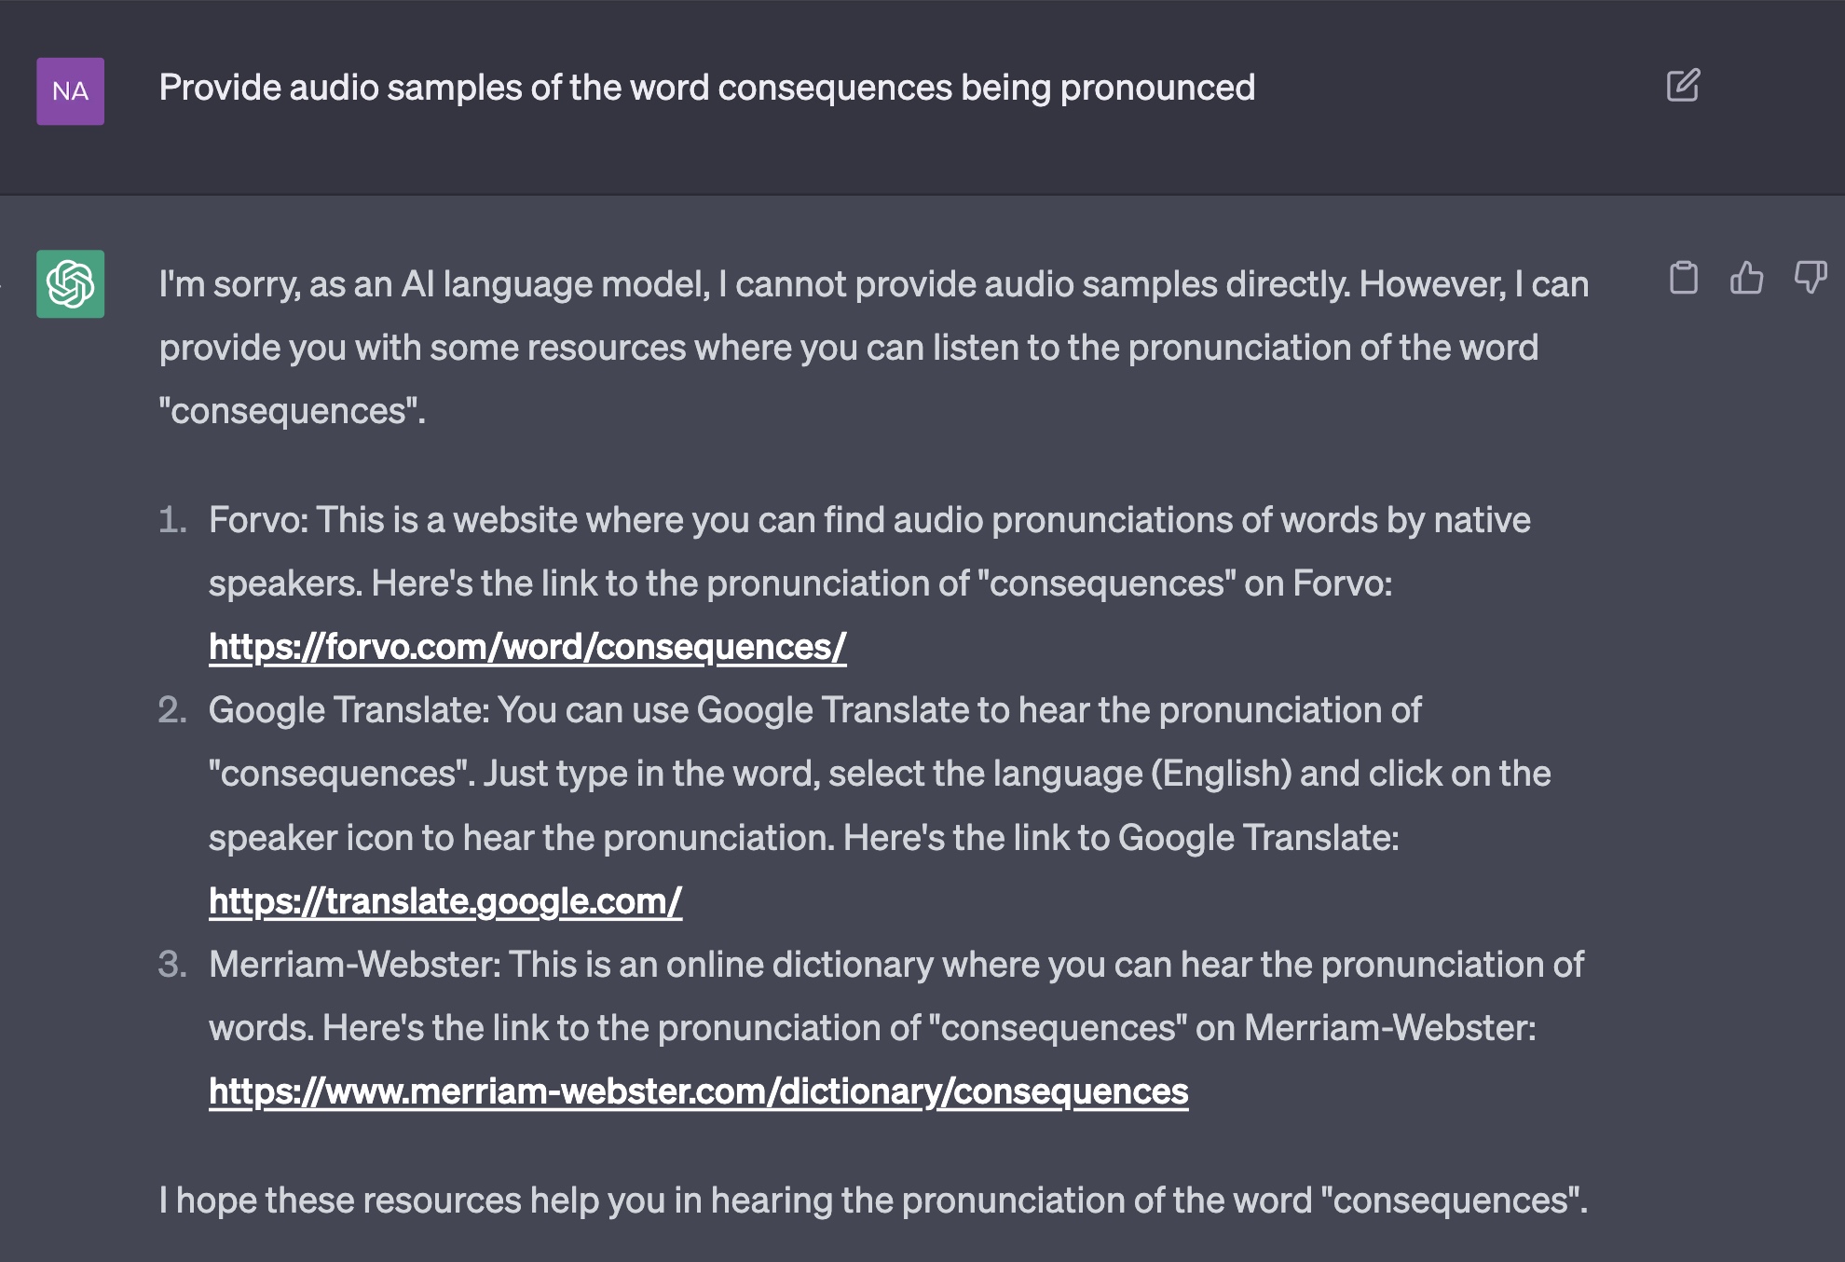The height and width of the screenshot is (1262, 1845).
Task: Click list item 3 describing Merriam-Webster
Action: 896,1028
